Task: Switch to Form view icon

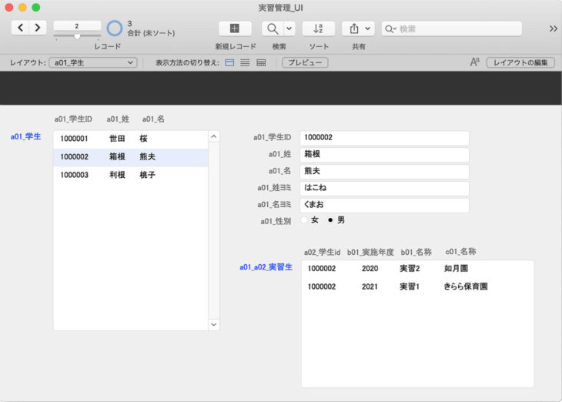Action: click(229, 62)
